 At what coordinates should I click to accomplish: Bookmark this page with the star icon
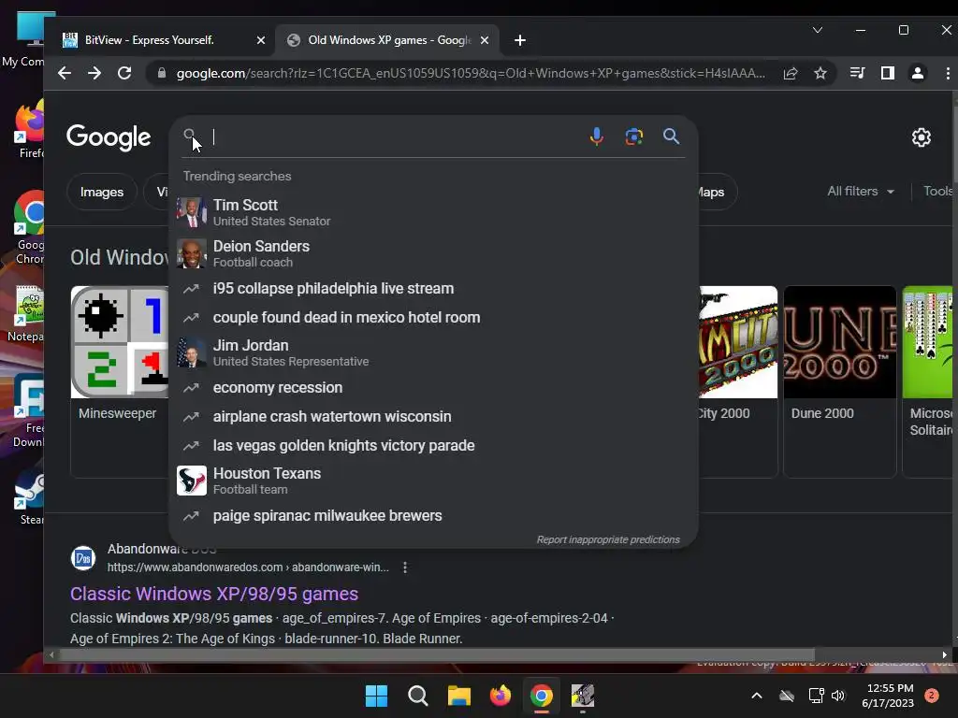(820, 73)
